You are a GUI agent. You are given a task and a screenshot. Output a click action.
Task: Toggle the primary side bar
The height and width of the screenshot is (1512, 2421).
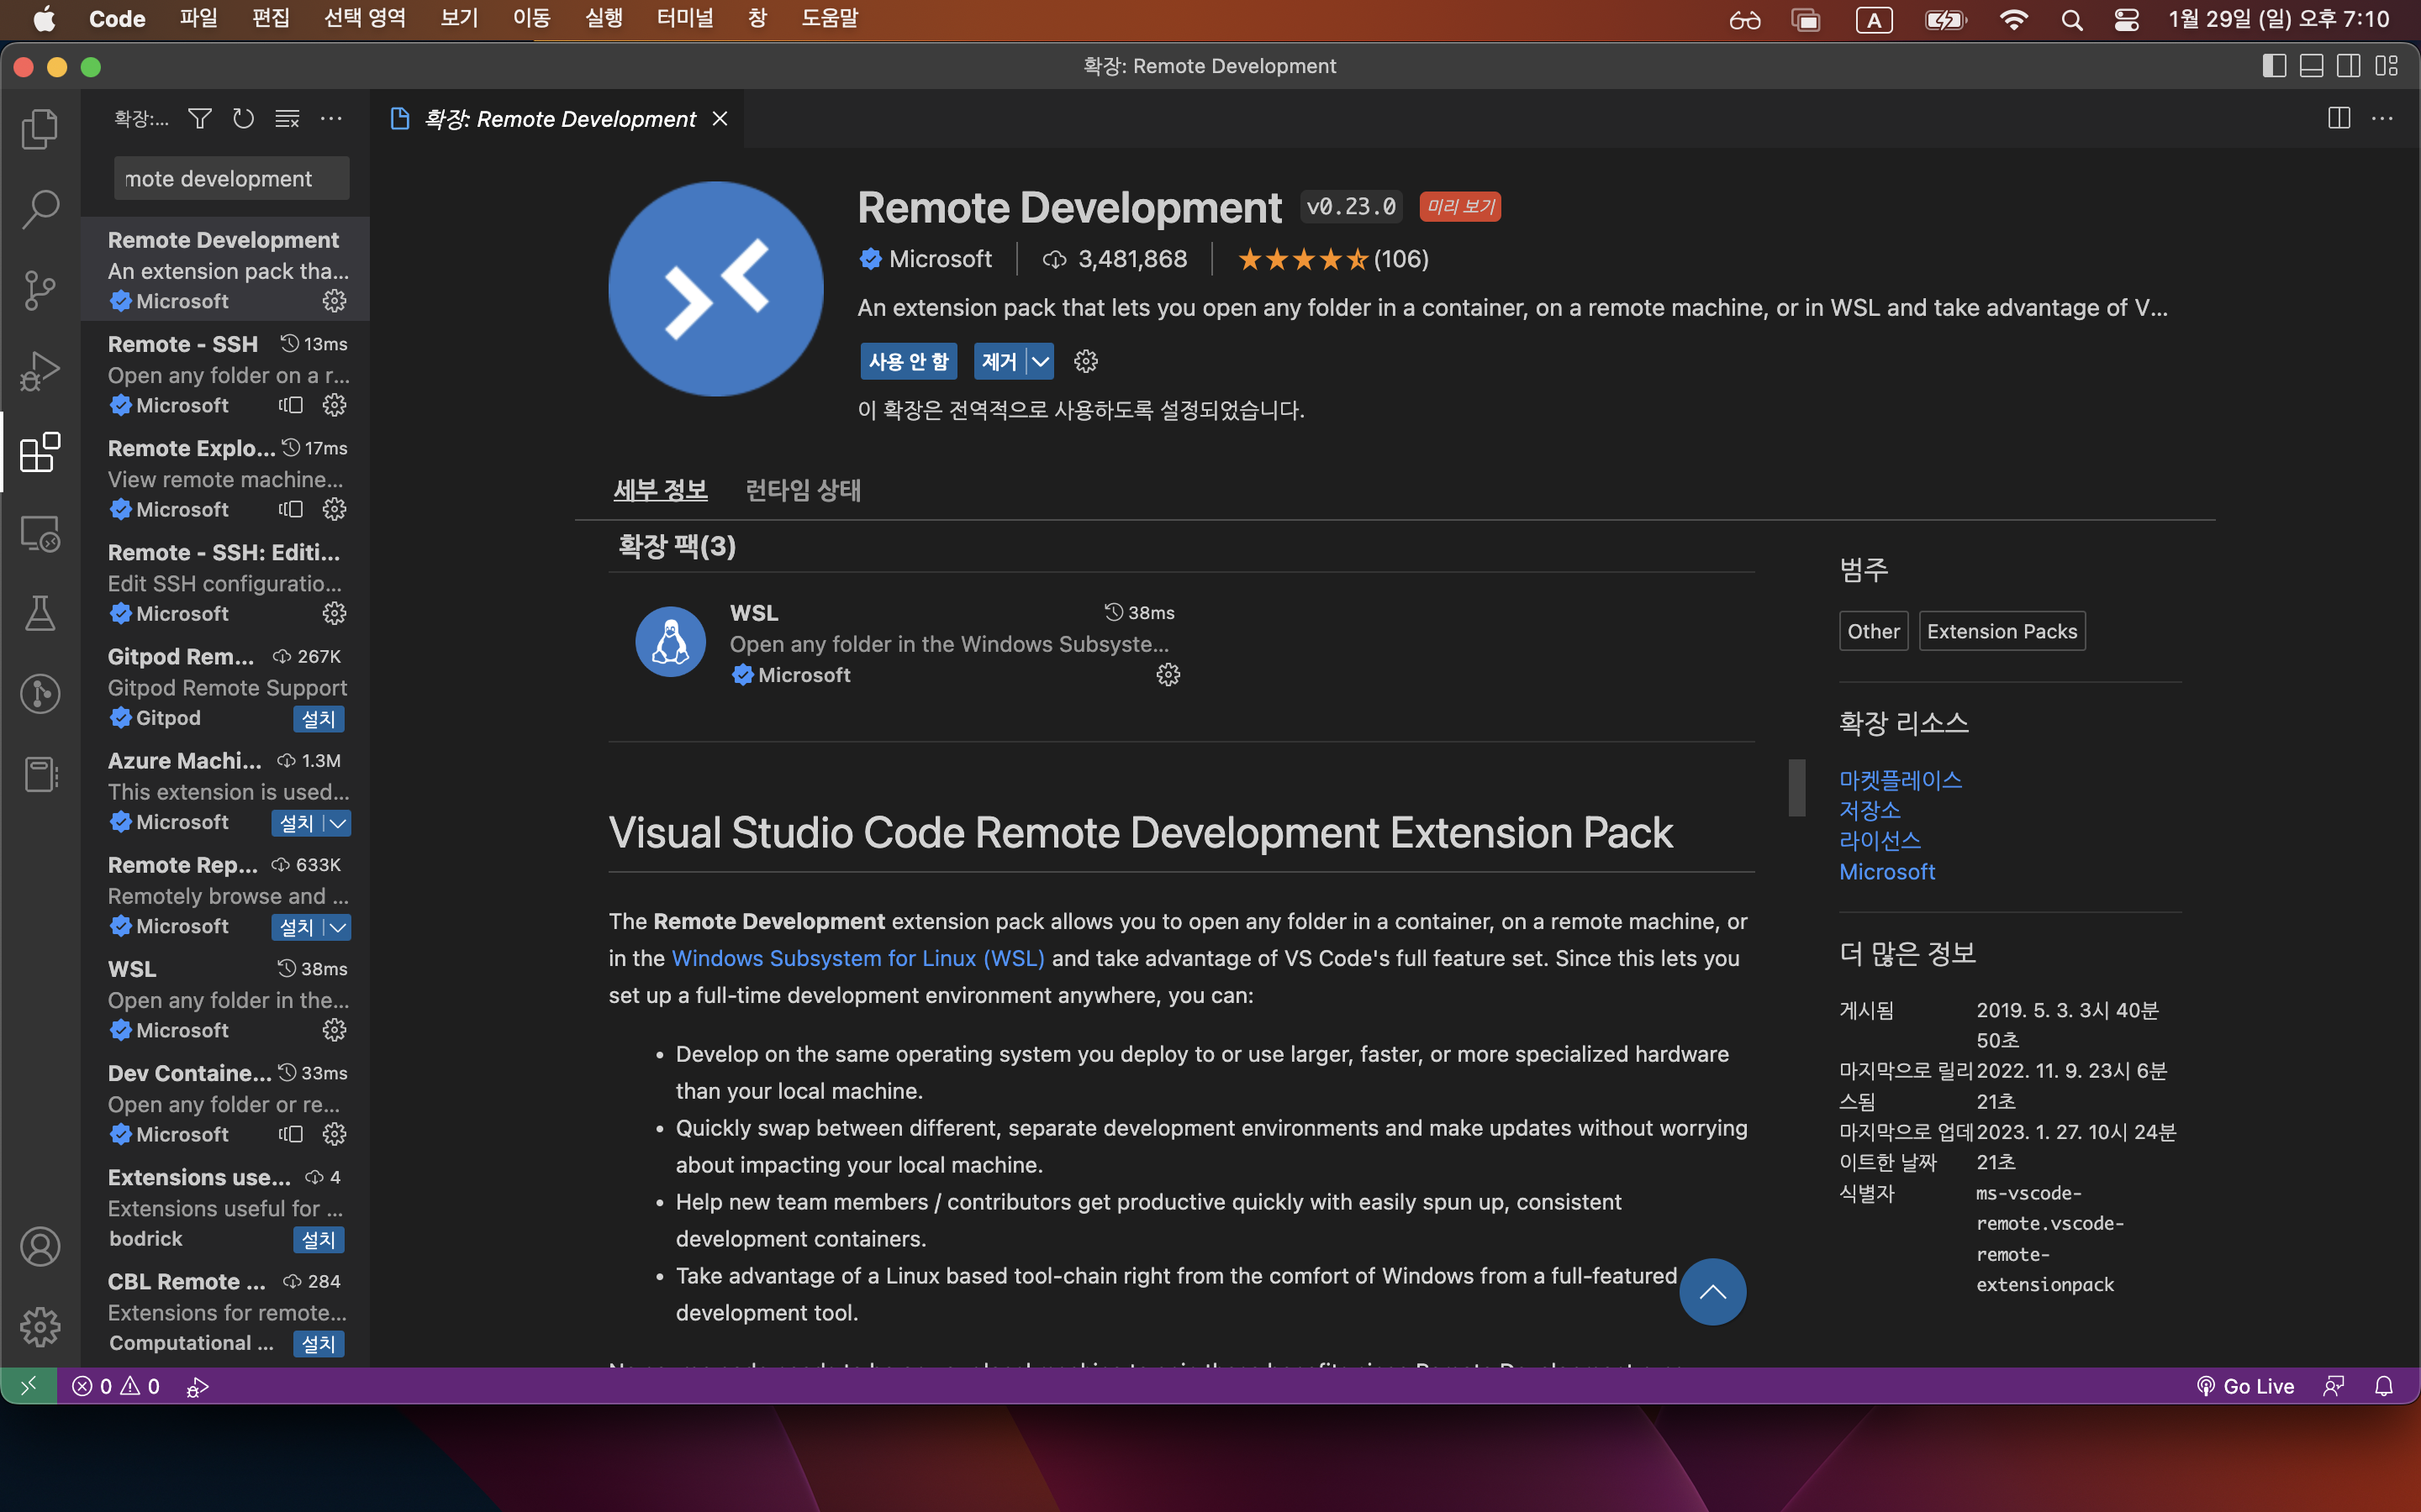point(2274,66)
